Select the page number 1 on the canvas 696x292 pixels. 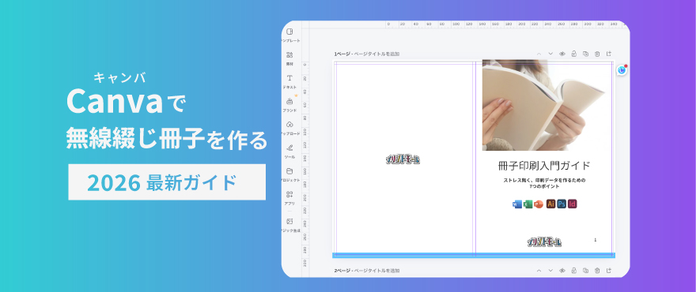596,240
